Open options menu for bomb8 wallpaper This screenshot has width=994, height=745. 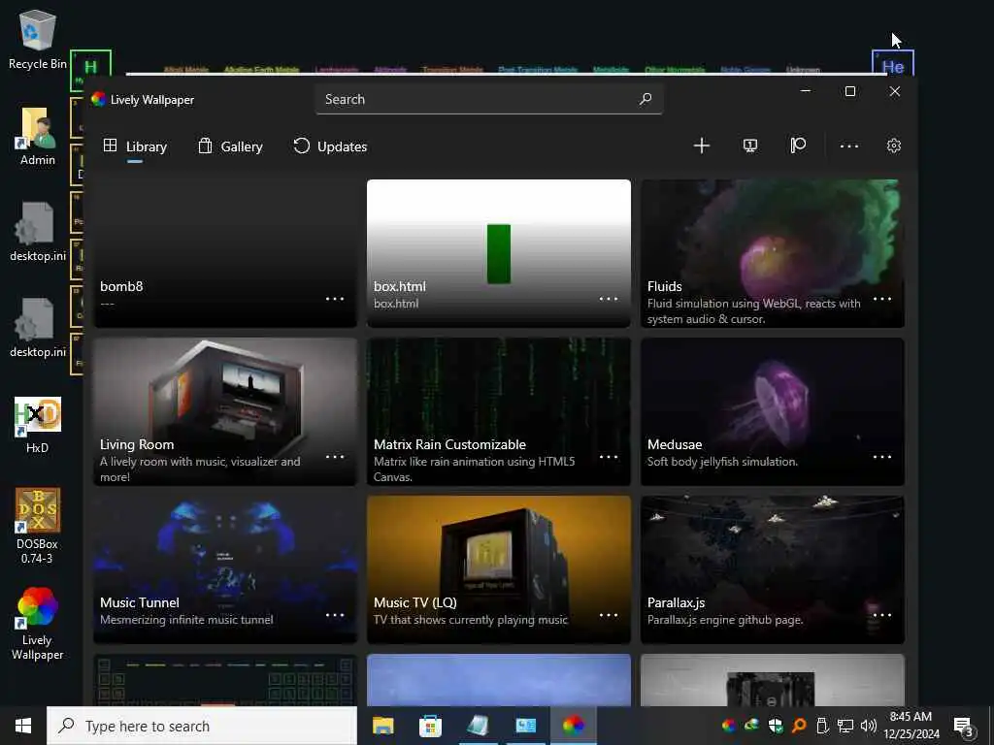pos(335,299)
